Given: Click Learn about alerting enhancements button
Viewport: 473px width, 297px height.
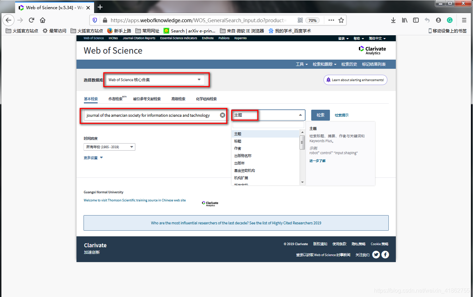Looking at the screenshot, I should [x=355, y=80].
